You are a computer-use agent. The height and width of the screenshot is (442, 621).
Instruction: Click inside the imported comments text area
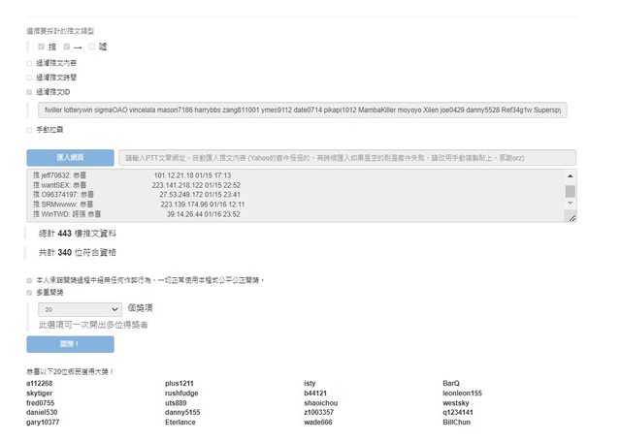point(291,196)
